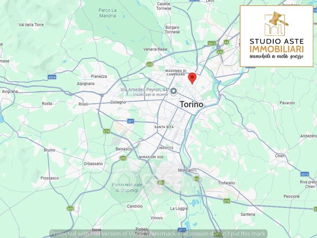Click the SS10 road shield

[x=304, y=174]
